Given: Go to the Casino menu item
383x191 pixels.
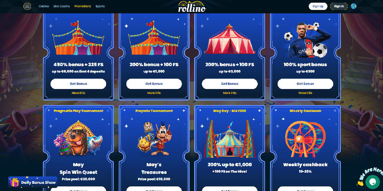Looking at the screenshot, I should click(44, 6).
